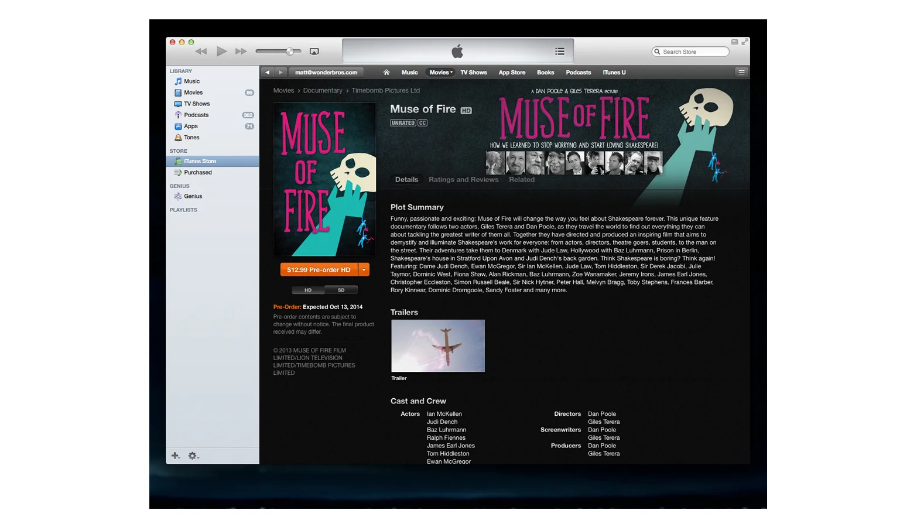
Task: Click the Timebomb Pictures Ltd breadcrumb
Action: point(385,91)
